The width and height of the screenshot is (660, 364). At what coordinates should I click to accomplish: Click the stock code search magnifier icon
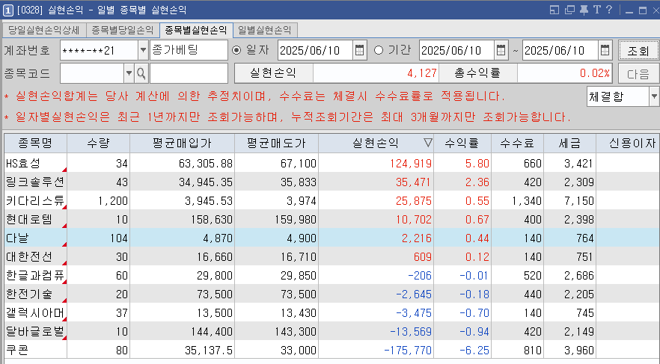pos(141,73)
